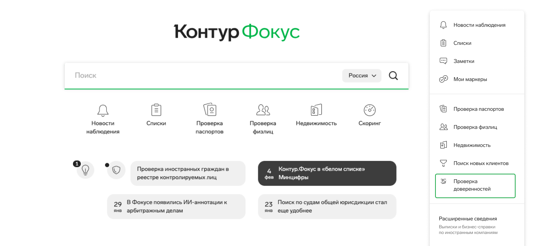Image resolution: width=536 pixels, height=246 pixels.
Task: Select Мои маркеры in the side menu
Action: [470, 79]
